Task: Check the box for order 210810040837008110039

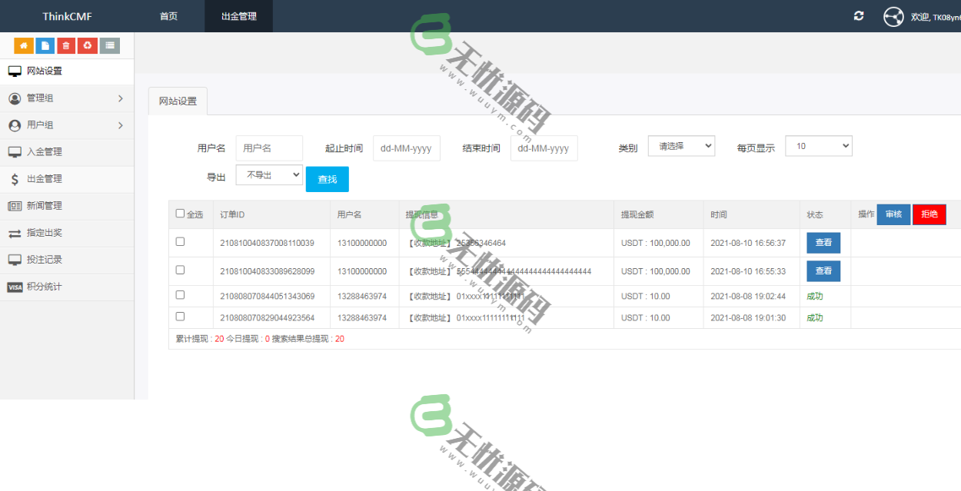Action: point(181,241)
